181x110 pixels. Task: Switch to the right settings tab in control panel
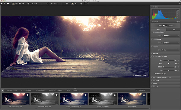point(173,30)
